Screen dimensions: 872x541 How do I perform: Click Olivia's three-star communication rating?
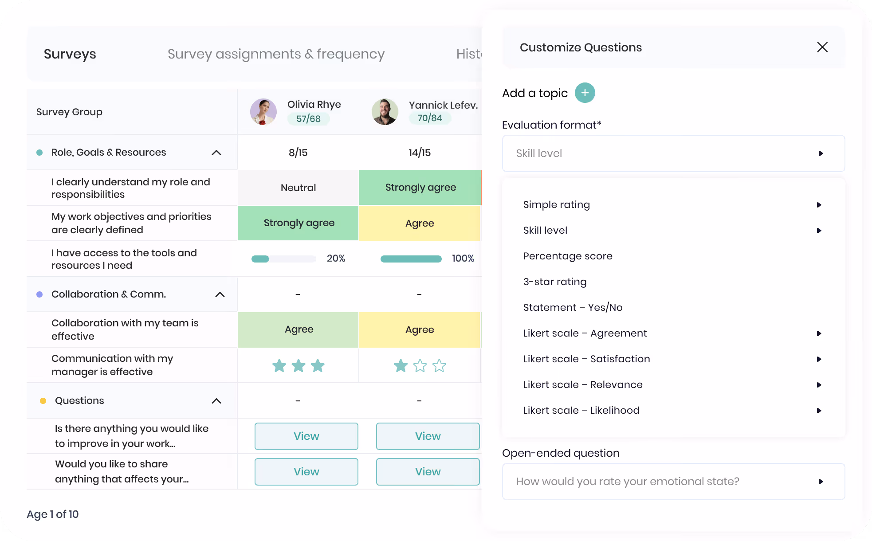(x=299, y=366)
